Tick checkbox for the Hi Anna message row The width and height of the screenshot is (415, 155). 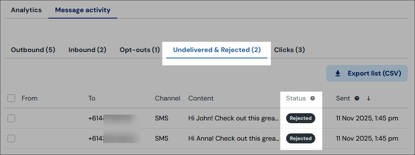[11, 138]
